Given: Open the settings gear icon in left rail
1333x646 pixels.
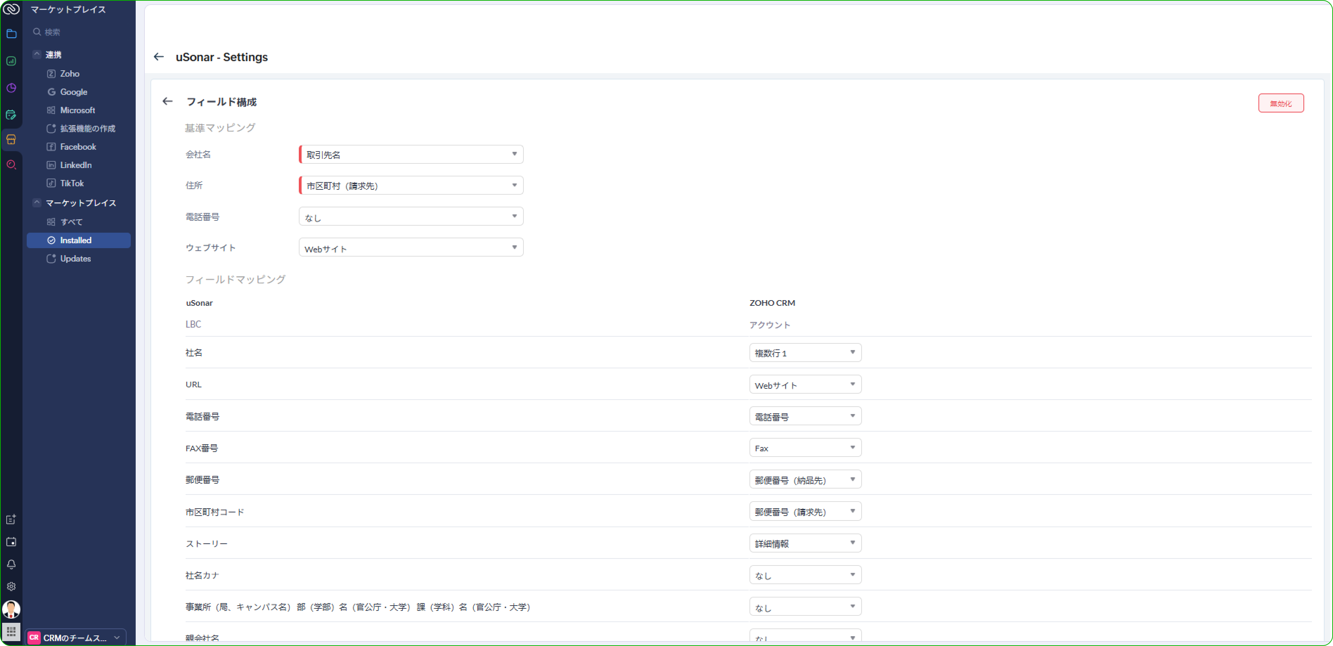Looking at the screenshot, I should tap(11, 587).
